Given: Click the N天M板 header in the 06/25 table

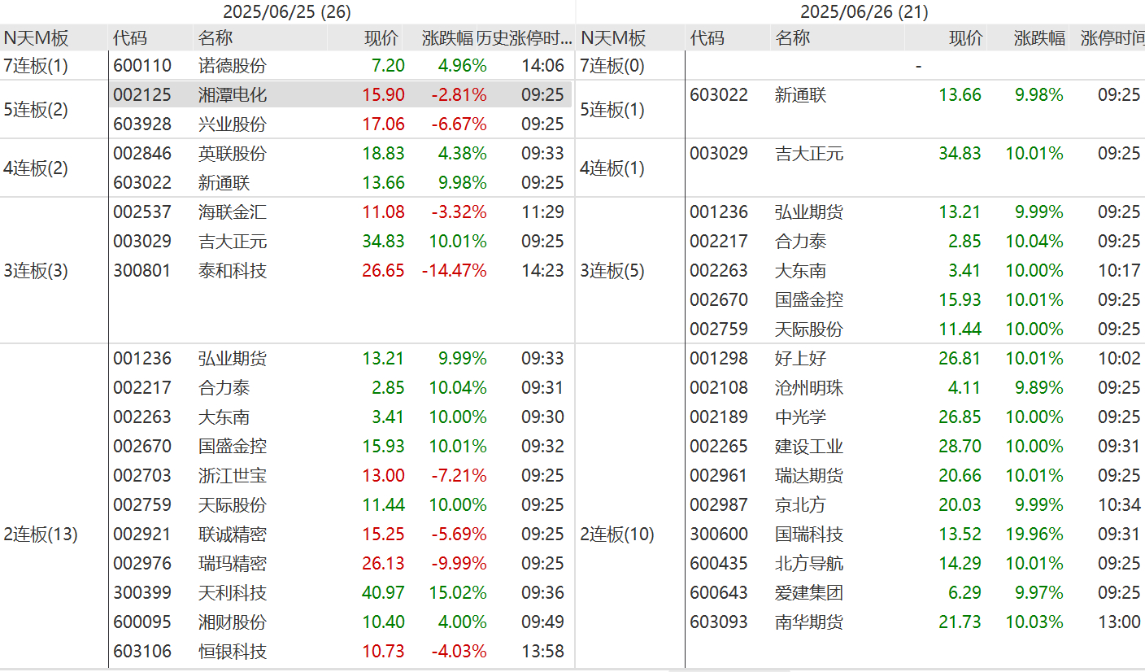Looking at the screenshot, I should click(37, 37).
